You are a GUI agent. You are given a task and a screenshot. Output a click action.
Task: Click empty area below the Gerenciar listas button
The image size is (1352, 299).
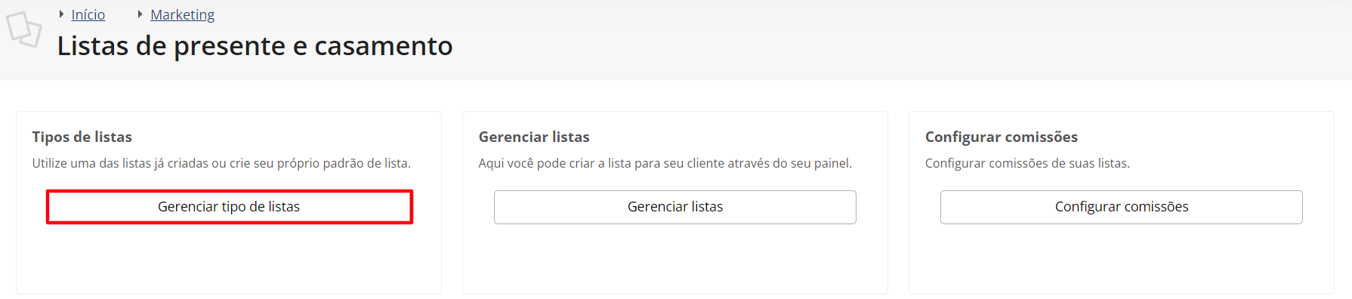click(x=674, y=258)
